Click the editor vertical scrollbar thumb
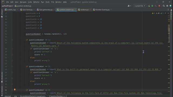The height and width of the screenshot is (97, 173). click(169, 33)
